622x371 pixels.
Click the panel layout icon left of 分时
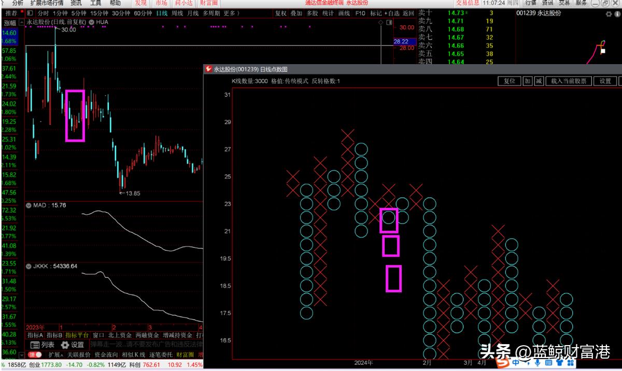tap(30, 13)
